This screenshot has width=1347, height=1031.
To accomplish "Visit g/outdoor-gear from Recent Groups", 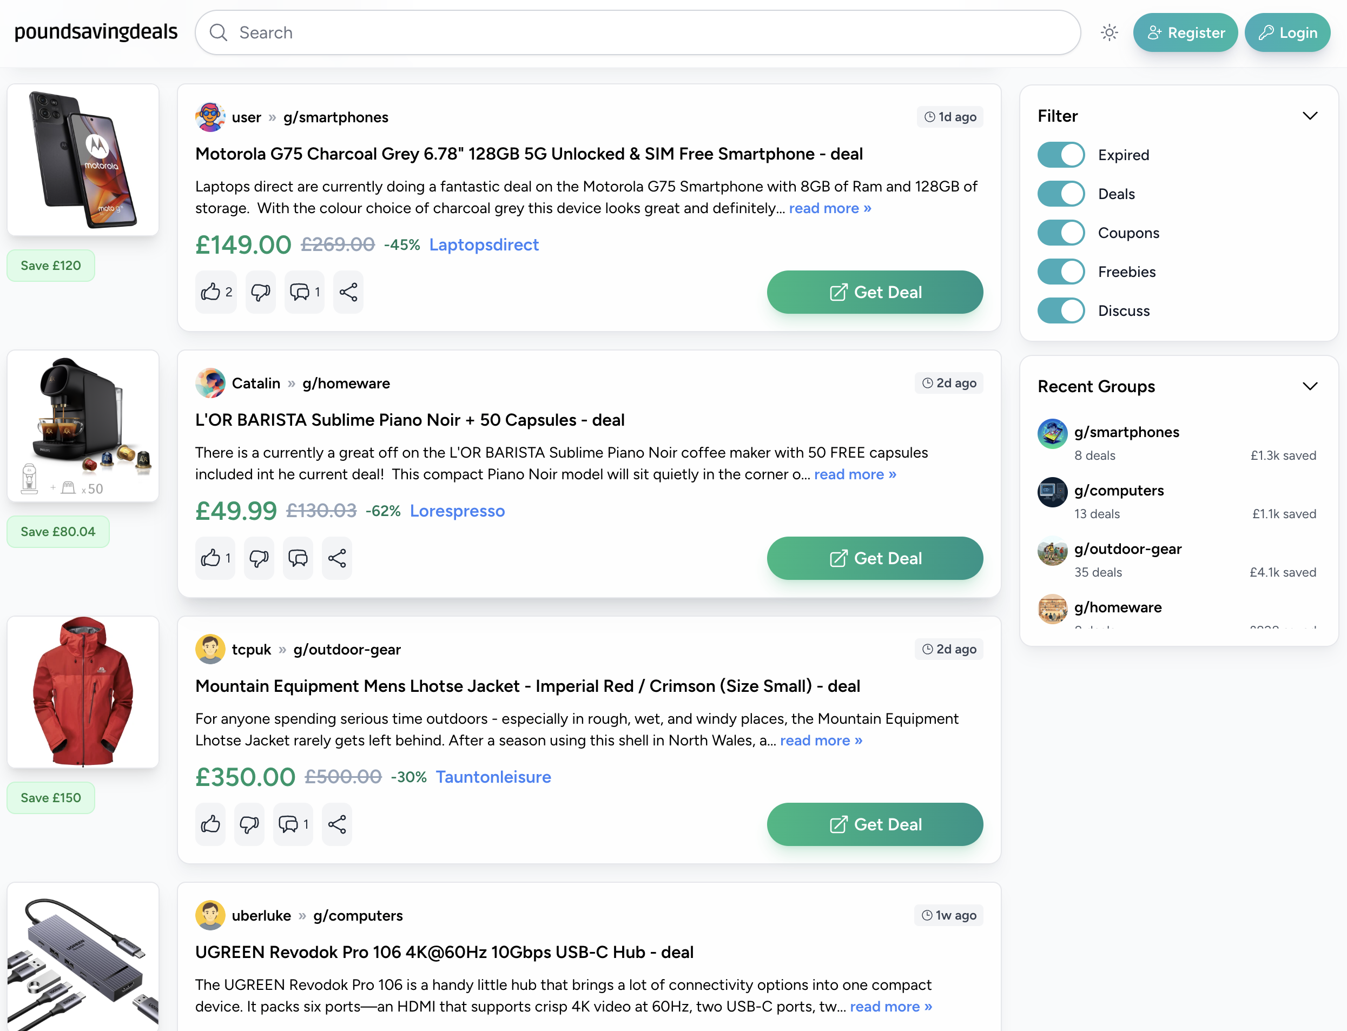I will pos(1127,548).
